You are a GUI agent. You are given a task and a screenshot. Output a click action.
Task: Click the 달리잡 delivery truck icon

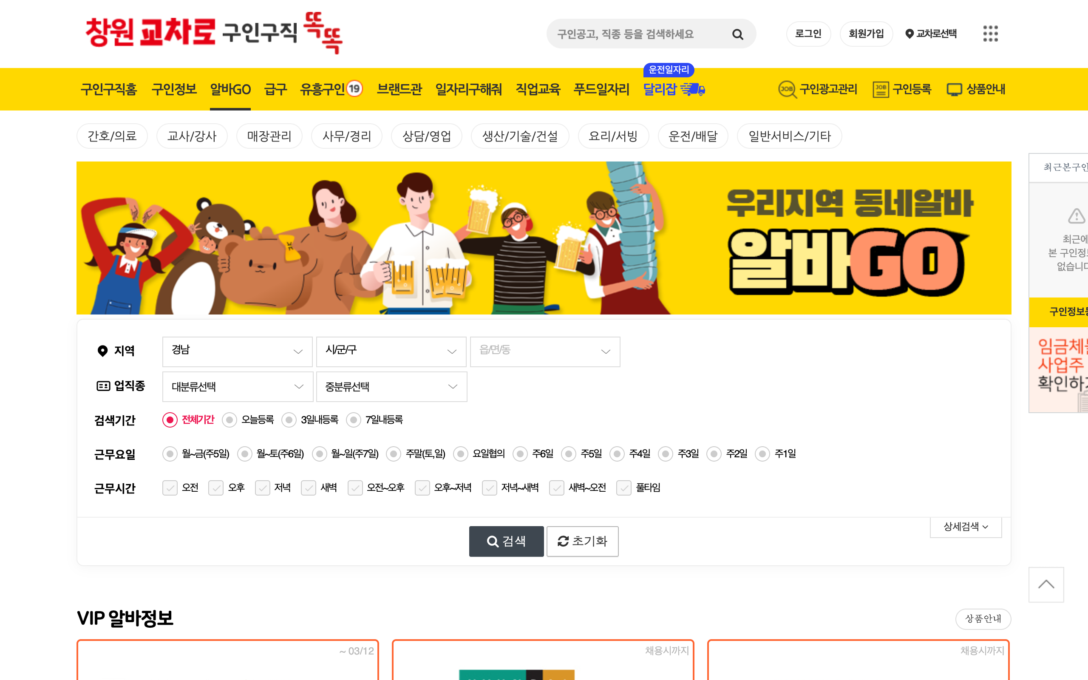pyautogui.click(x=693, y=89)
